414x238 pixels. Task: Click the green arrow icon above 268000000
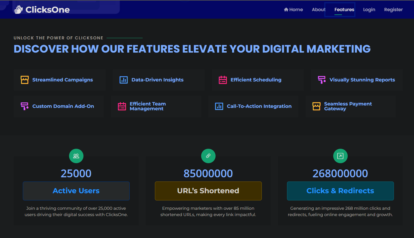340,156
